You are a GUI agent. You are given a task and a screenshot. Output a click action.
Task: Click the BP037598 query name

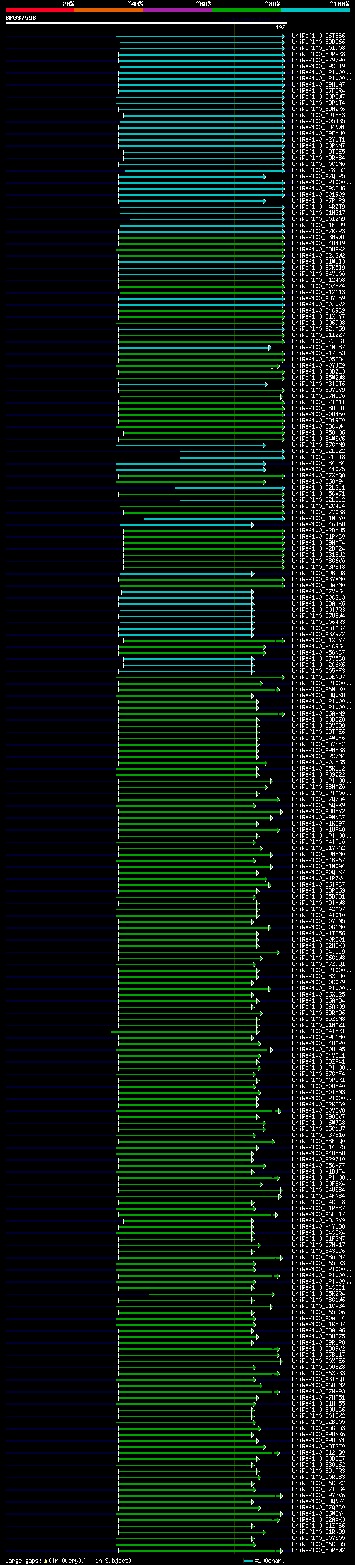21,18
